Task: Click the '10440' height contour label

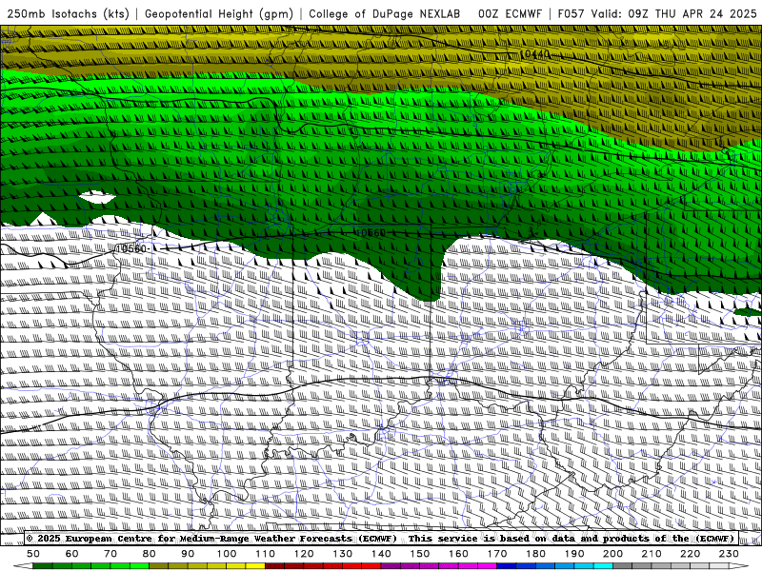Action: pyautogui.click(x=534, y=54)
